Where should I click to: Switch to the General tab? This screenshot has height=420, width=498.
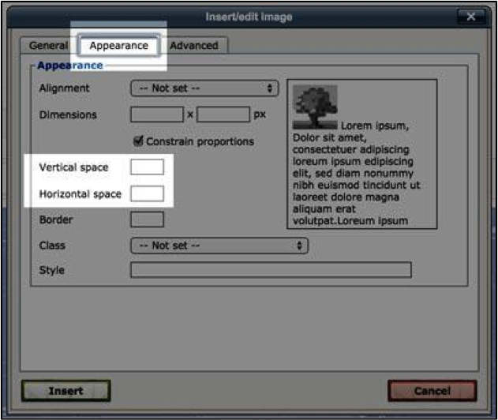(x=49, y=46)
